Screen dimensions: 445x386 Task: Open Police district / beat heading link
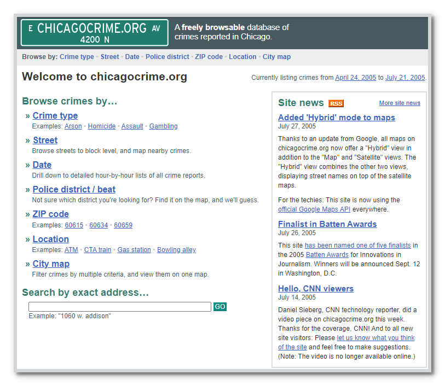[74, 189]
